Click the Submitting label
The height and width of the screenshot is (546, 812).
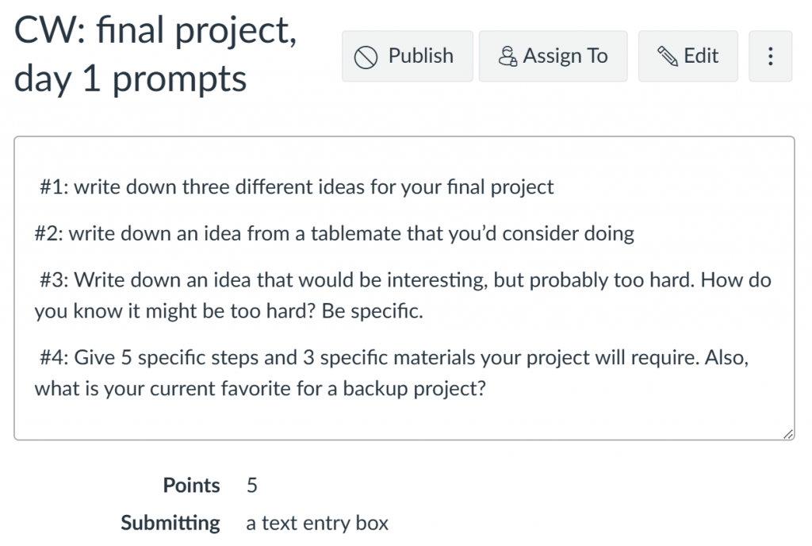(x=170, y=523)
